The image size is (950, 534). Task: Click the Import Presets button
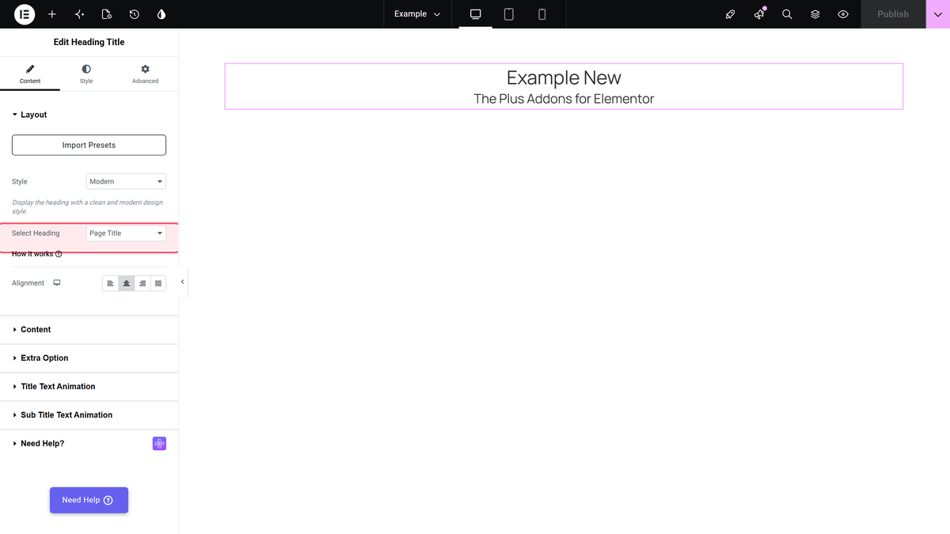click(x=89, y=145)
